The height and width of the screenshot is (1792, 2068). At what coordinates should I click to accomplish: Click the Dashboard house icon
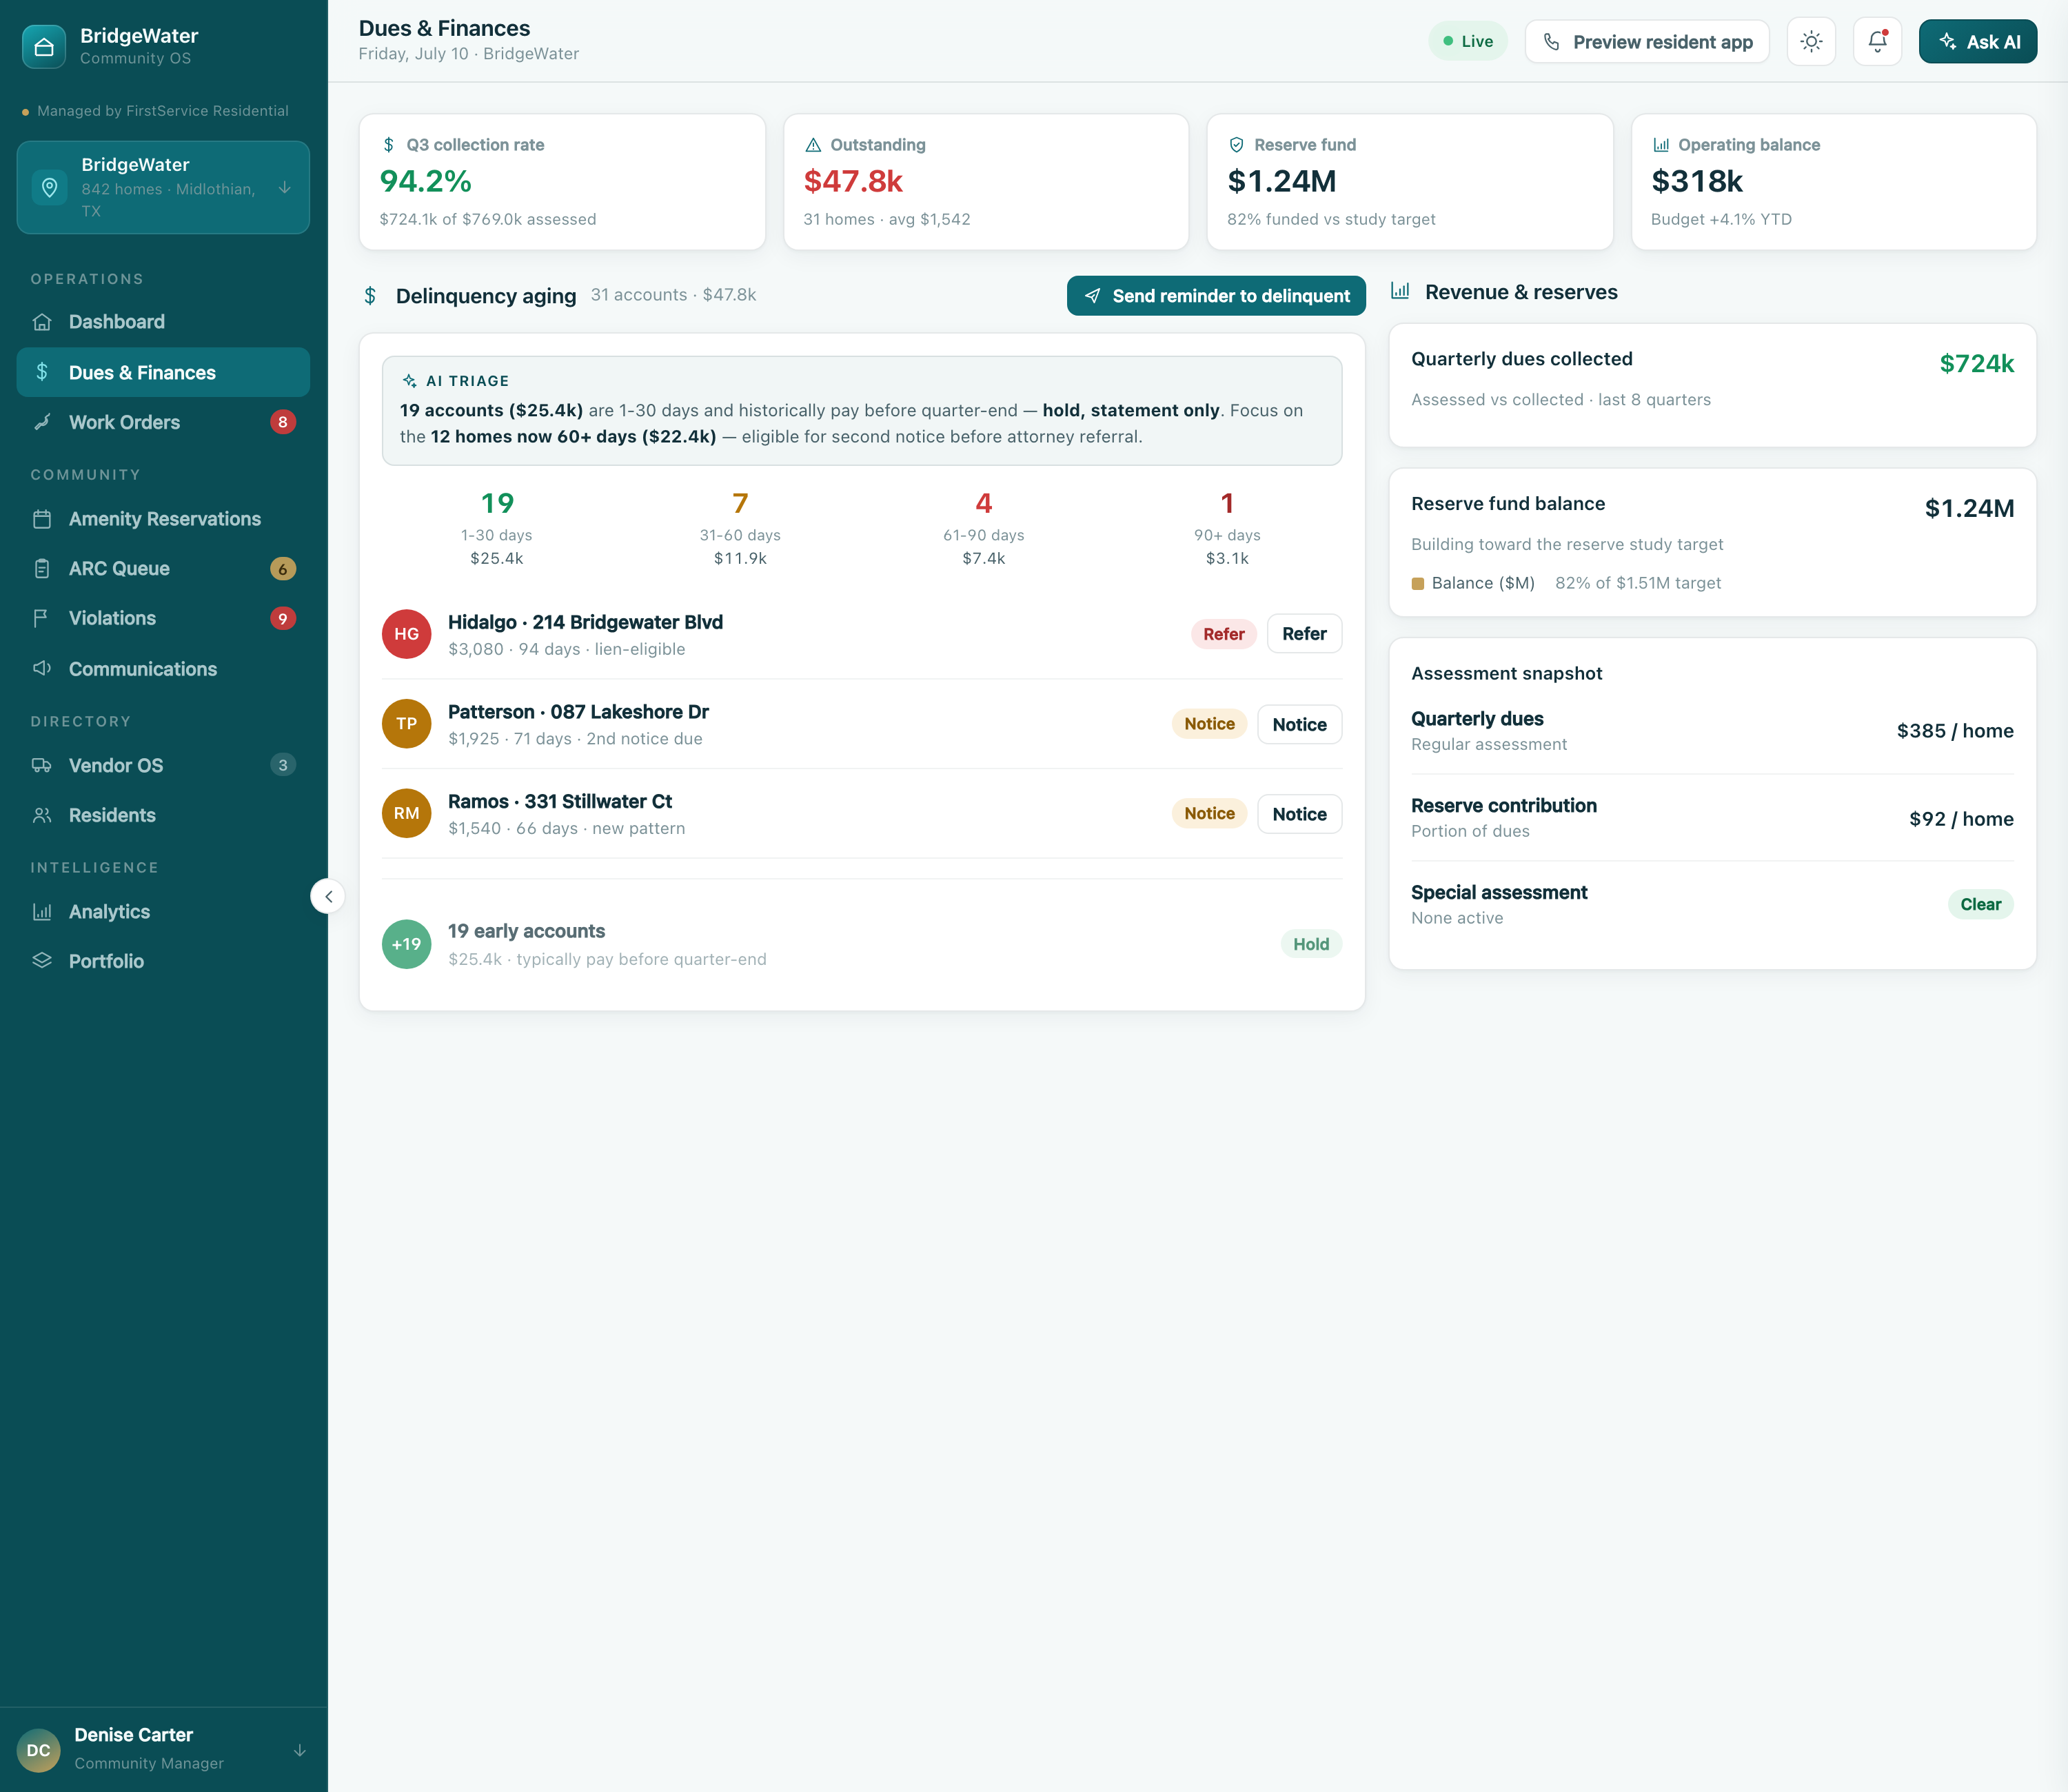(42, 322)
